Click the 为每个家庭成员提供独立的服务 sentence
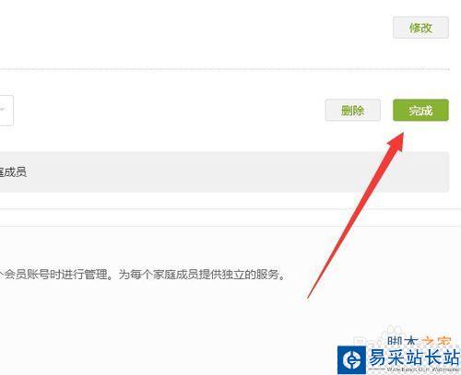This screenshot has width=461, height=375. [x=199, y=274]
